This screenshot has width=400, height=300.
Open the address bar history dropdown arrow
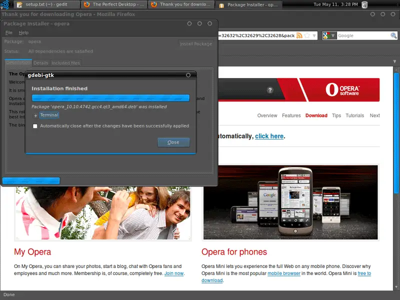pos(314,35)
